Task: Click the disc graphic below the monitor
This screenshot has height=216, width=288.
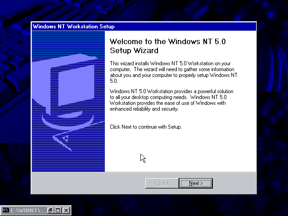Action: tap(67, 121)
